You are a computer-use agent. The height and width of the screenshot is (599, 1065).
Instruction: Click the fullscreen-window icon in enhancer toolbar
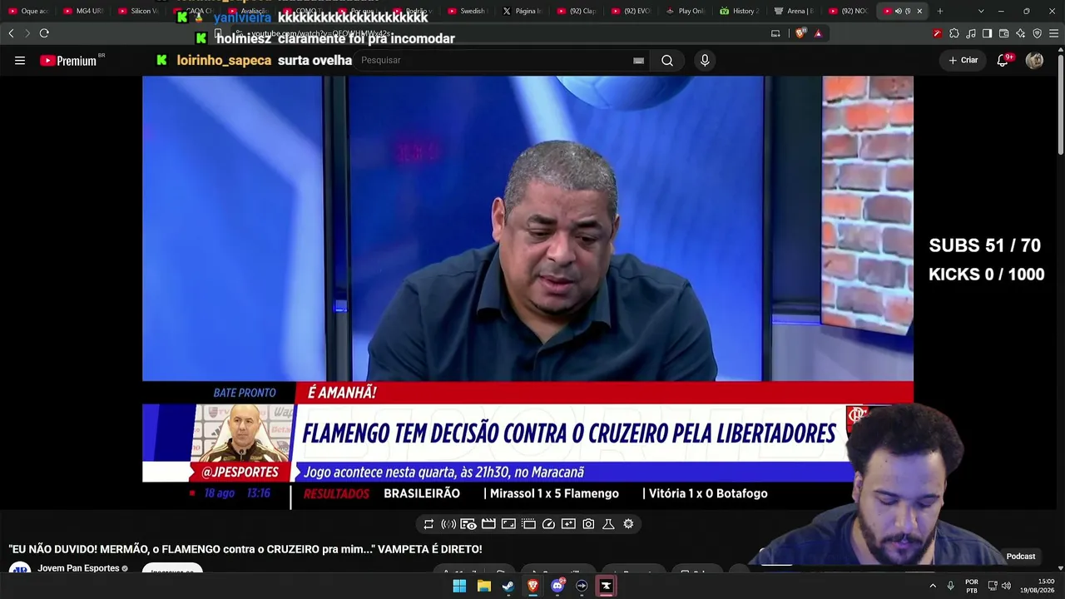tap(508, 524)
